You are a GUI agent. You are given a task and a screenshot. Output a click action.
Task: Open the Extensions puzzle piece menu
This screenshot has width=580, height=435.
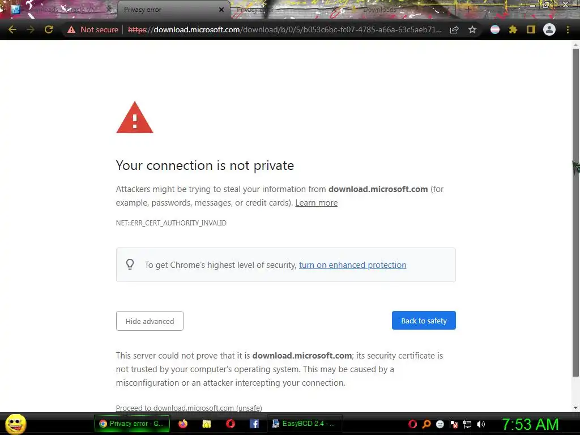(513, 29)
